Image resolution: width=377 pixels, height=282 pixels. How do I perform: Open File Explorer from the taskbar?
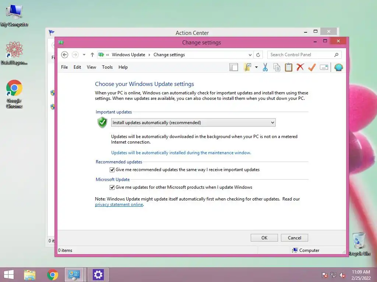click(29, 275)
